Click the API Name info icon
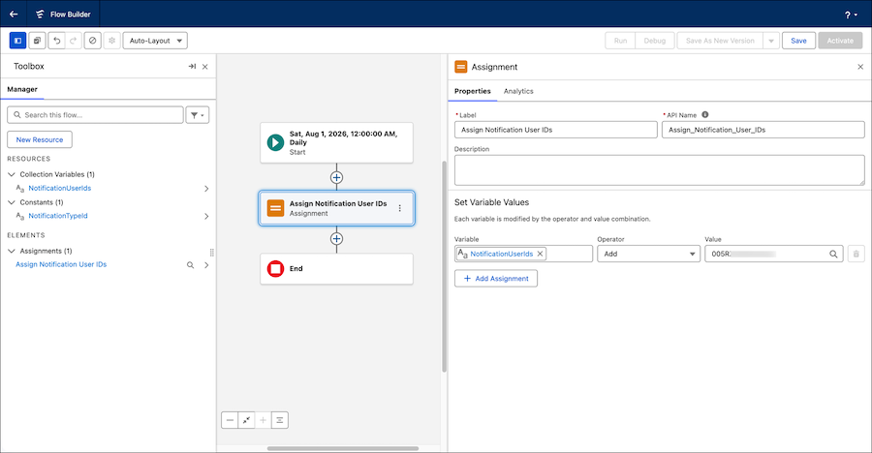 click(x=705, y=115)
